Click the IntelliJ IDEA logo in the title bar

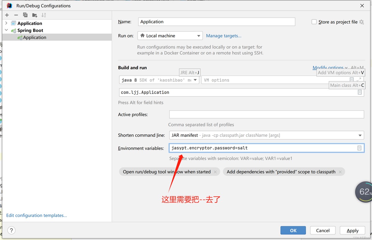point(9,6)
